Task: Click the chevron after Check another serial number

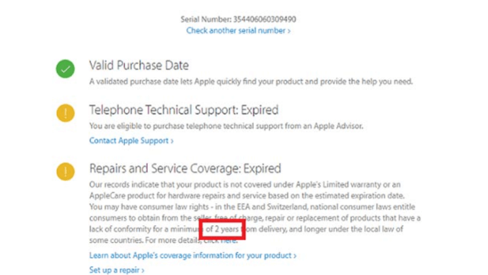Action: (x=289, y=30)
